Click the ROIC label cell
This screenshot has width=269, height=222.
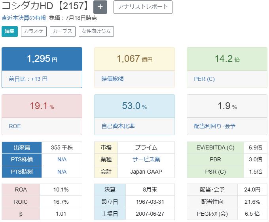click(x=21, y=202)
